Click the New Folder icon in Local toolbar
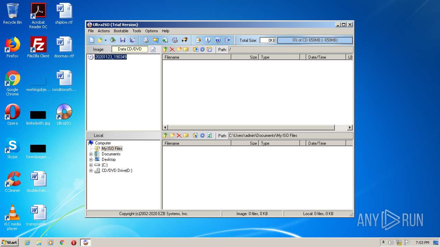This screenshot has height=247, width=440. click(x=172, y=136)
